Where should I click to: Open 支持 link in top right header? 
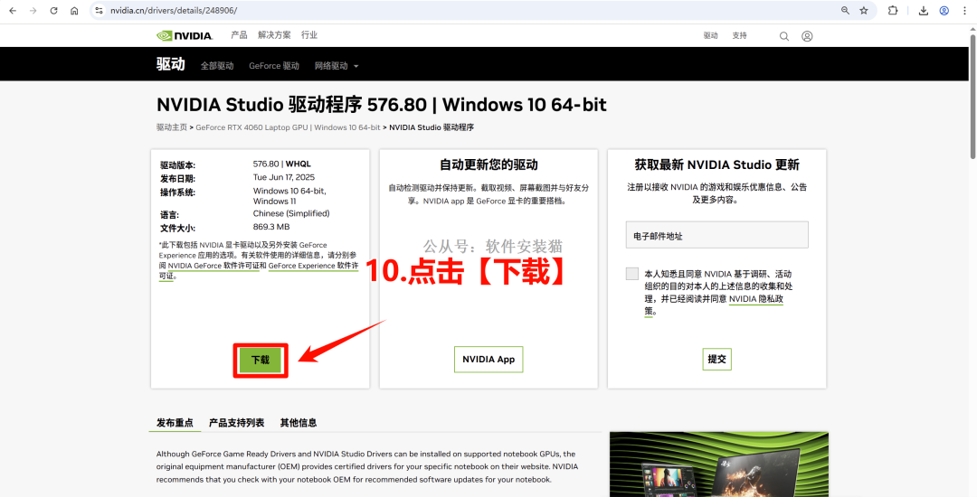click(x=740, y=35)
